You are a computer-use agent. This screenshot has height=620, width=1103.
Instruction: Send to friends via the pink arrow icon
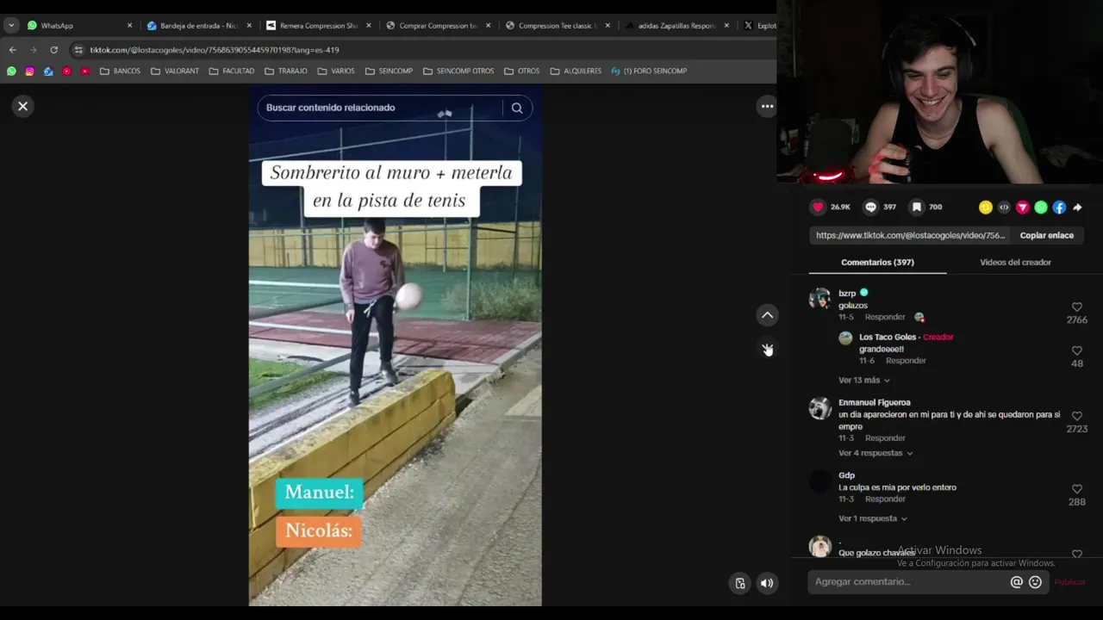pyautogui.click(x=1023, y=207)
